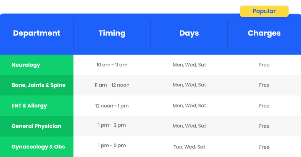301x157 pixels.
Task: Click General Physician's 1 pm - 2 pm timing
Action: [x=112, y=125]
